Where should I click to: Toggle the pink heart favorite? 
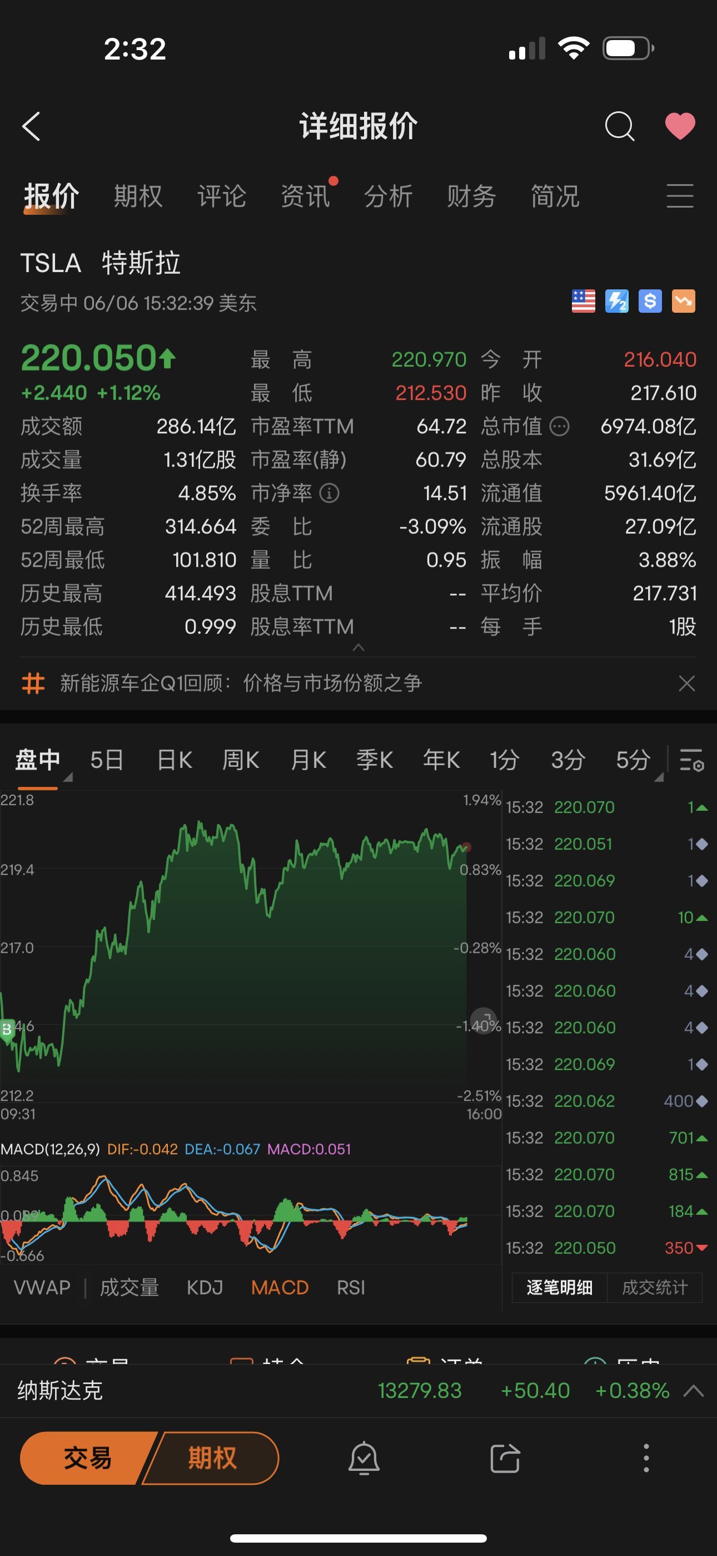(x=680, y=126)
